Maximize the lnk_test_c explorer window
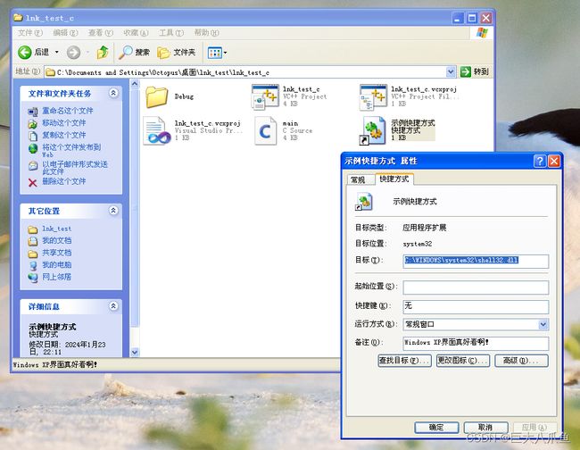 coord(472,18)
